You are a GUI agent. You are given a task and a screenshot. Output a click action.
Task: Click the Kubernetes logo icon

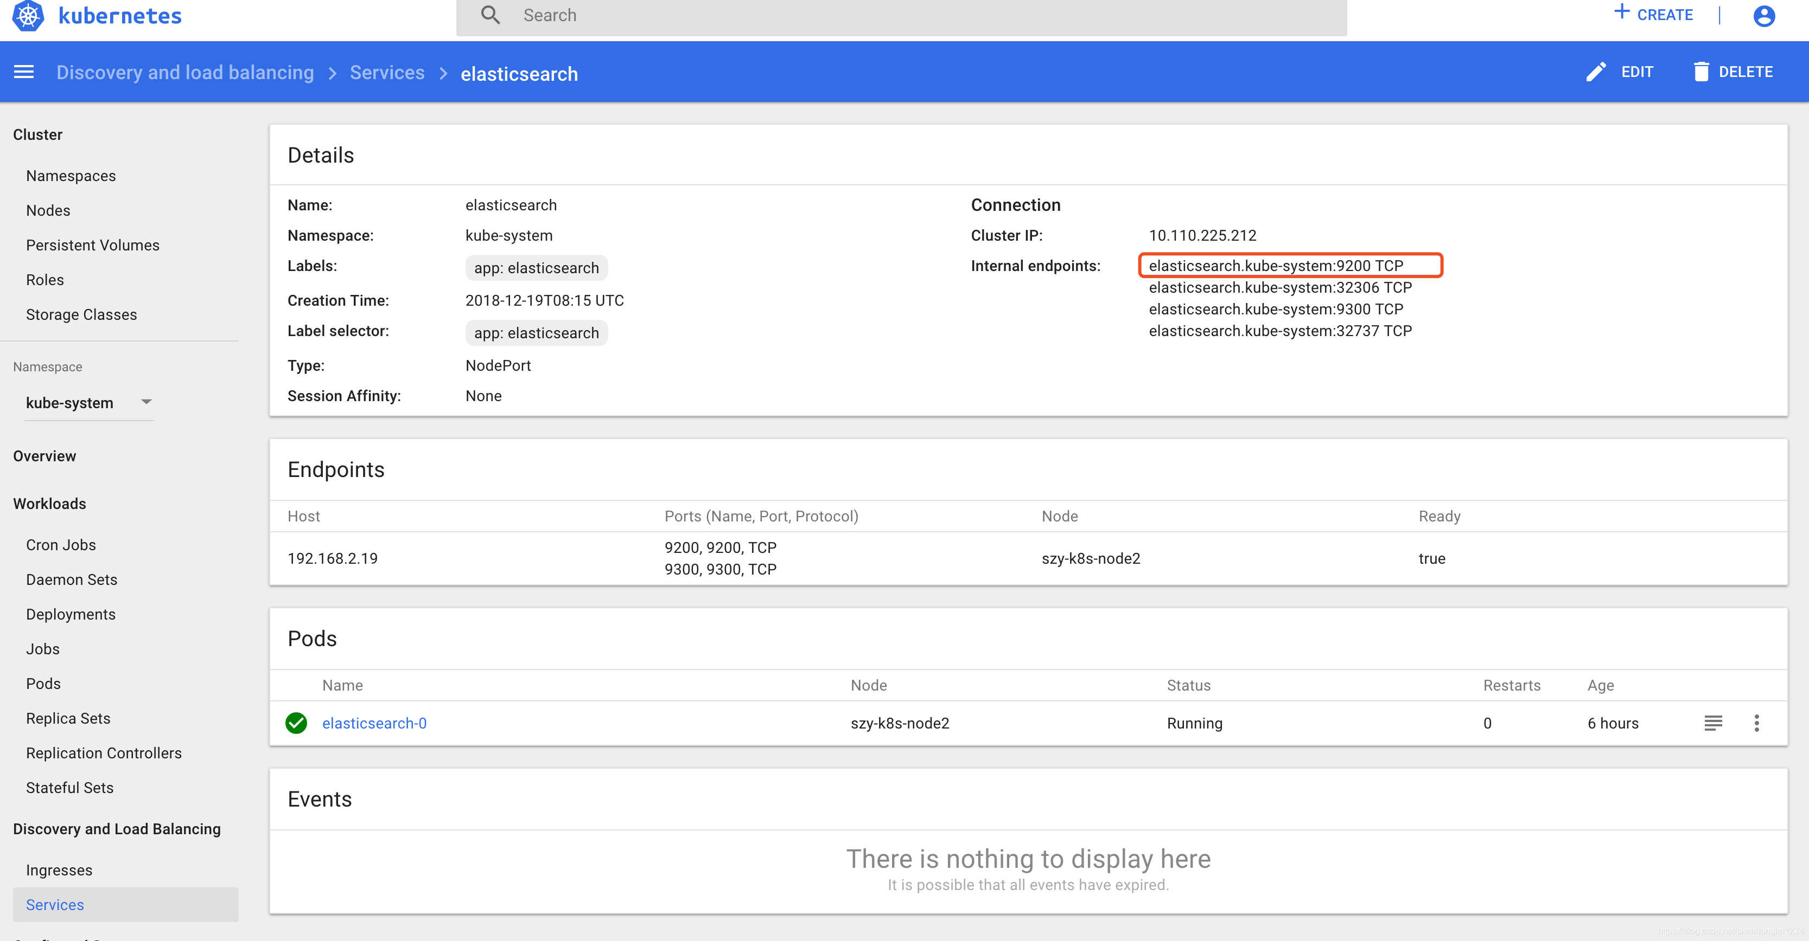28,15
